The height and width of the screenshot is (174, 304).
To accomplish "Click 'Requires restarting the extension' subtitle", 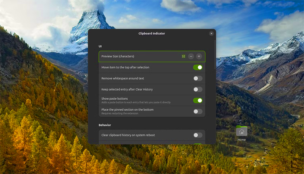I will click(120, 113).
